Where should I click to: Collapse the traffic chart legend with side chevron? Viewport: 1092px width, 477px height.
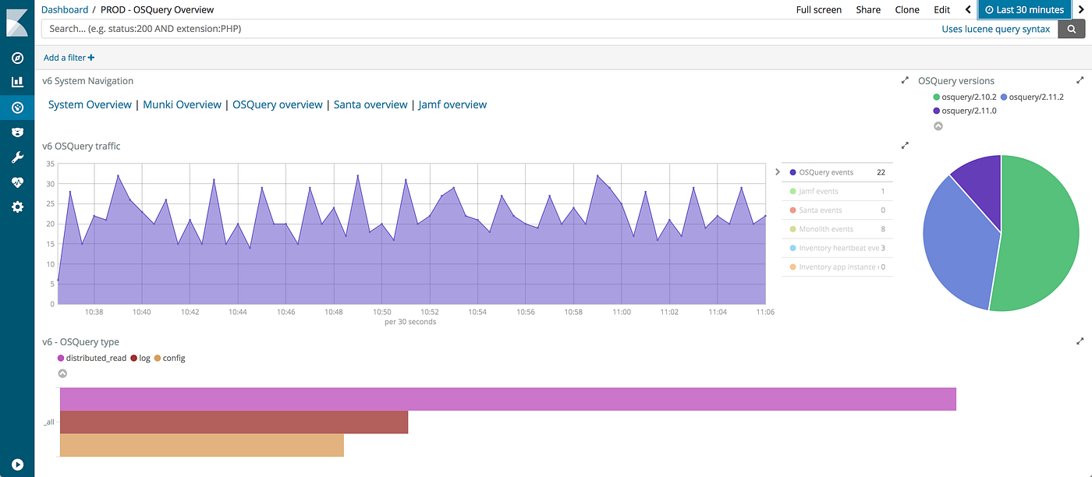pos(778,172)
